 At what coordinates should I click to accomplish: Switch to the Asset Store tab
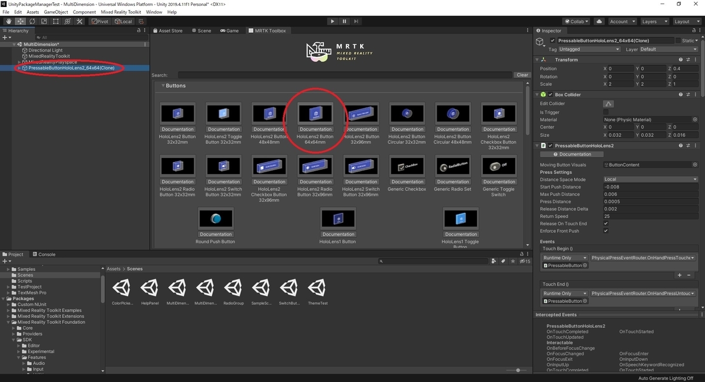click(x=168, y=31)
